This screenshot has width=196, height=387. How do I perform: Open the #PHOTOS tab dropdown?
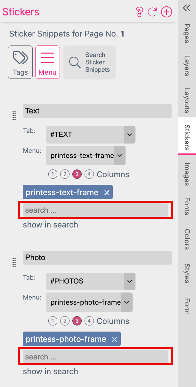coord(91,281)
